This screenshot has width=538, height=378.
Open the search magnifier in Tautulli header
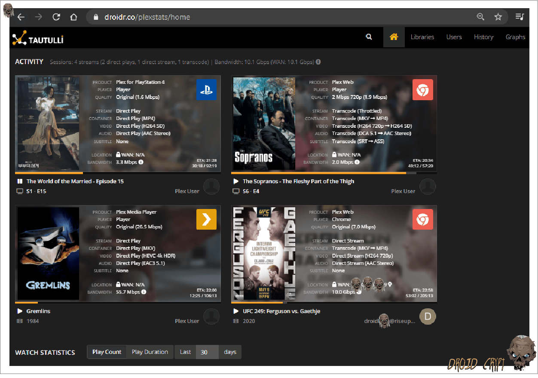pyautogui.click(x=369, y=37)
